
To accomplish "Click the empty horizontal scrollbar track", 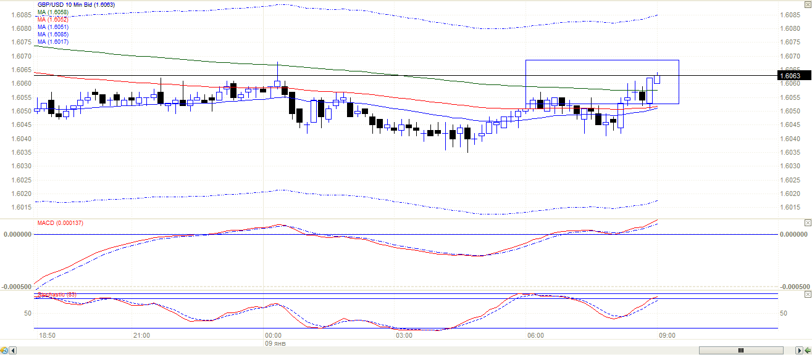I will 370,350.
